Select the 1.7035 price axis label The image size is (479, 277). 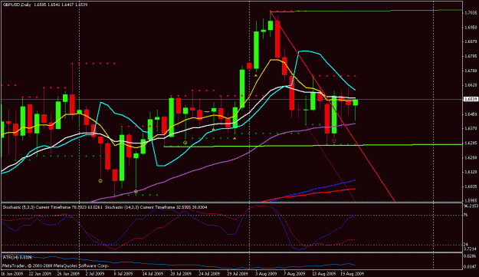(x=470, y=13)
